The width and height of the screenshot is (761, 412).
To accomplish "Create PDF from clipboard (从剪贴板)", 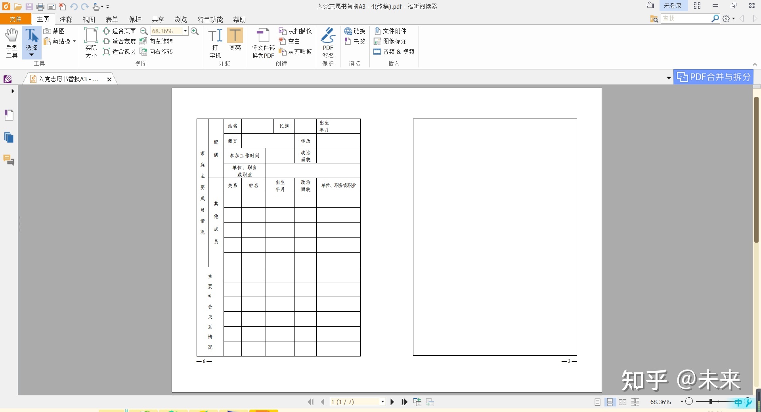I will click(x=295, y=52).
